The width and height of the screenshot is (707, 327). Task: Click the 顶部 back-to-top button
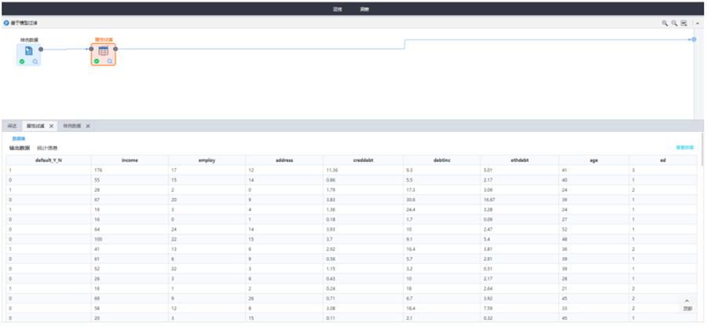point(687,305)
